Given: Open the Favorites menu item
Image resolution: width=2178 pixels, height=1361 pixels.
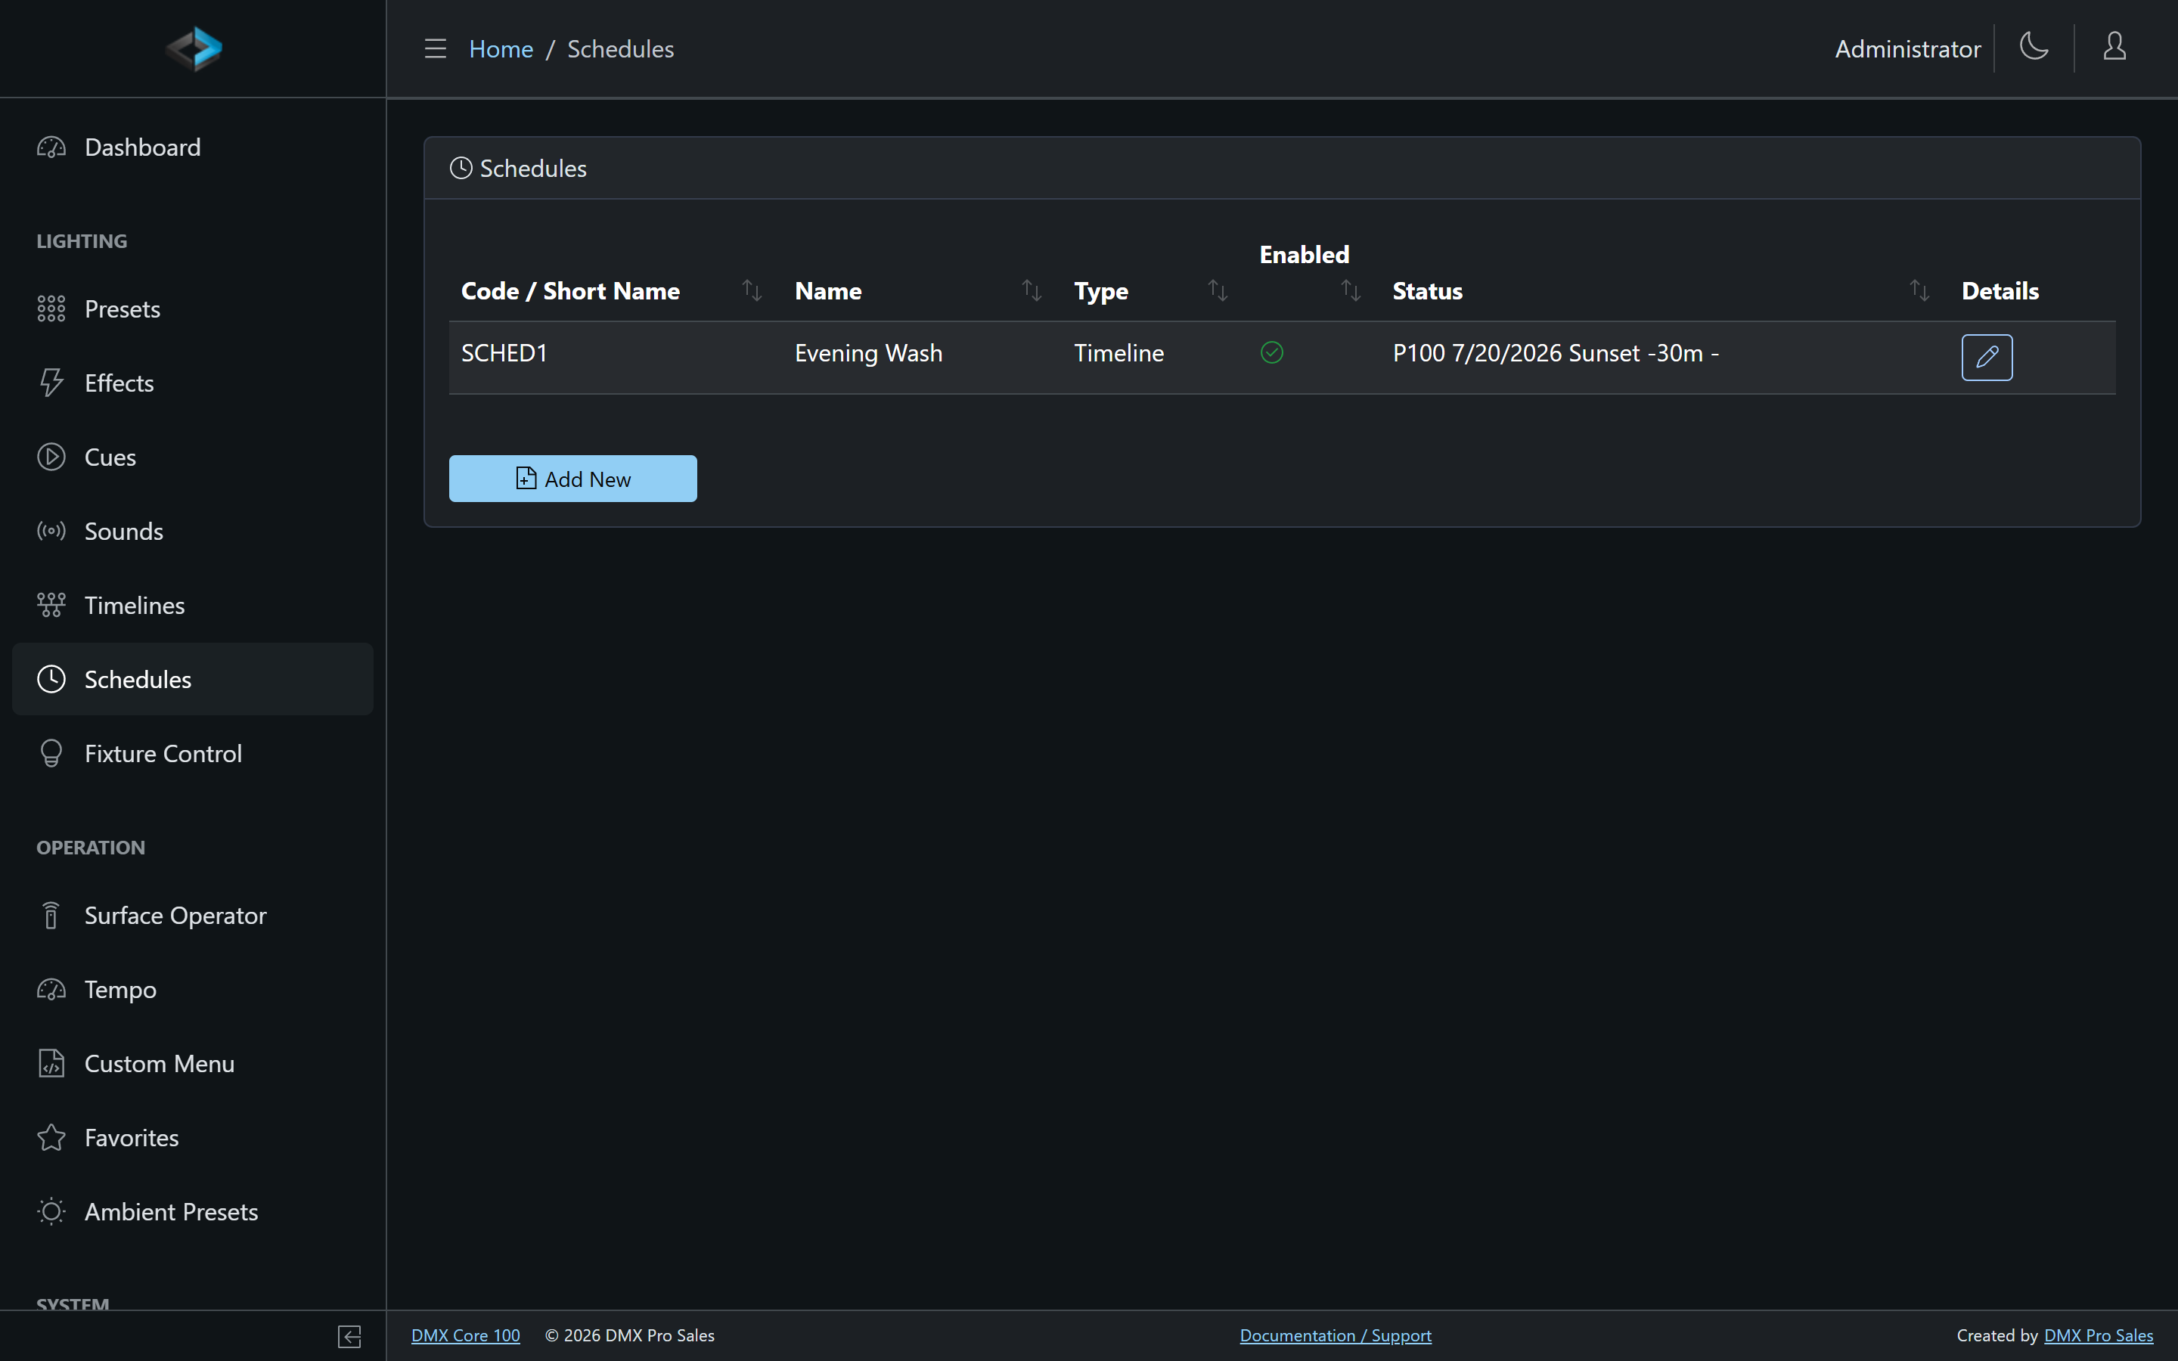Looking at the screenshot, I should 193,1138.
